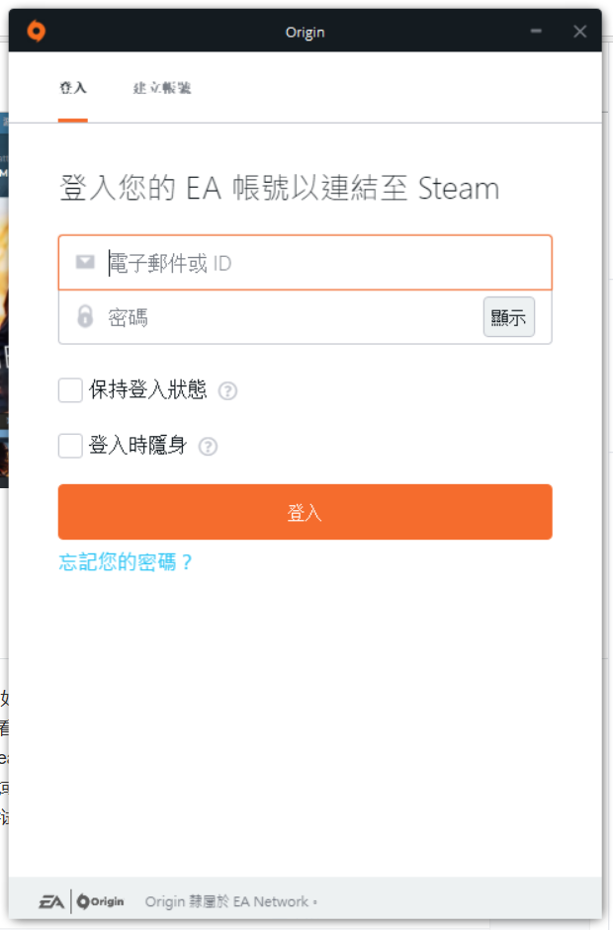Click the padlock icon in password field
Screen dimensions: 613x930
point(85,317)
